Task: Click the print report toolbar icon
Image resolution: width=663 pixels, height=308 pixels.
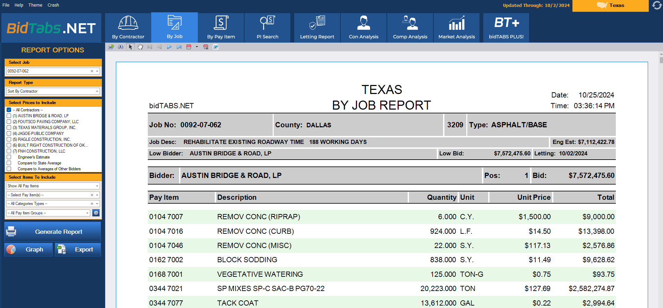Action: (111, 47)
